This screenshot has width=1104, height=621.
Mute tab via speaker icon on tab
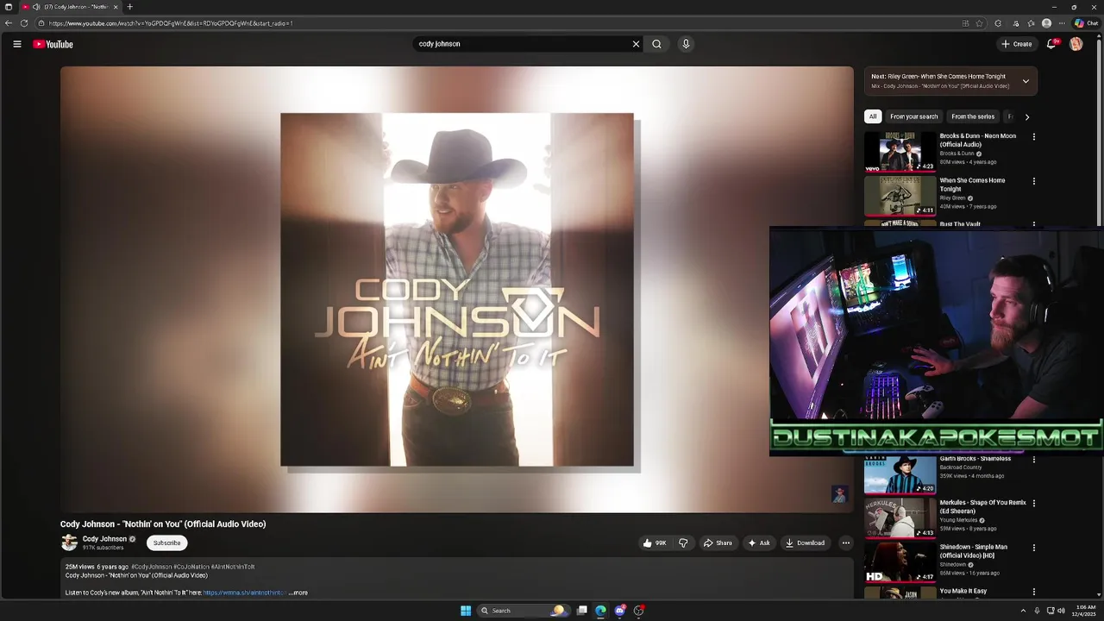tap(36, 7)
